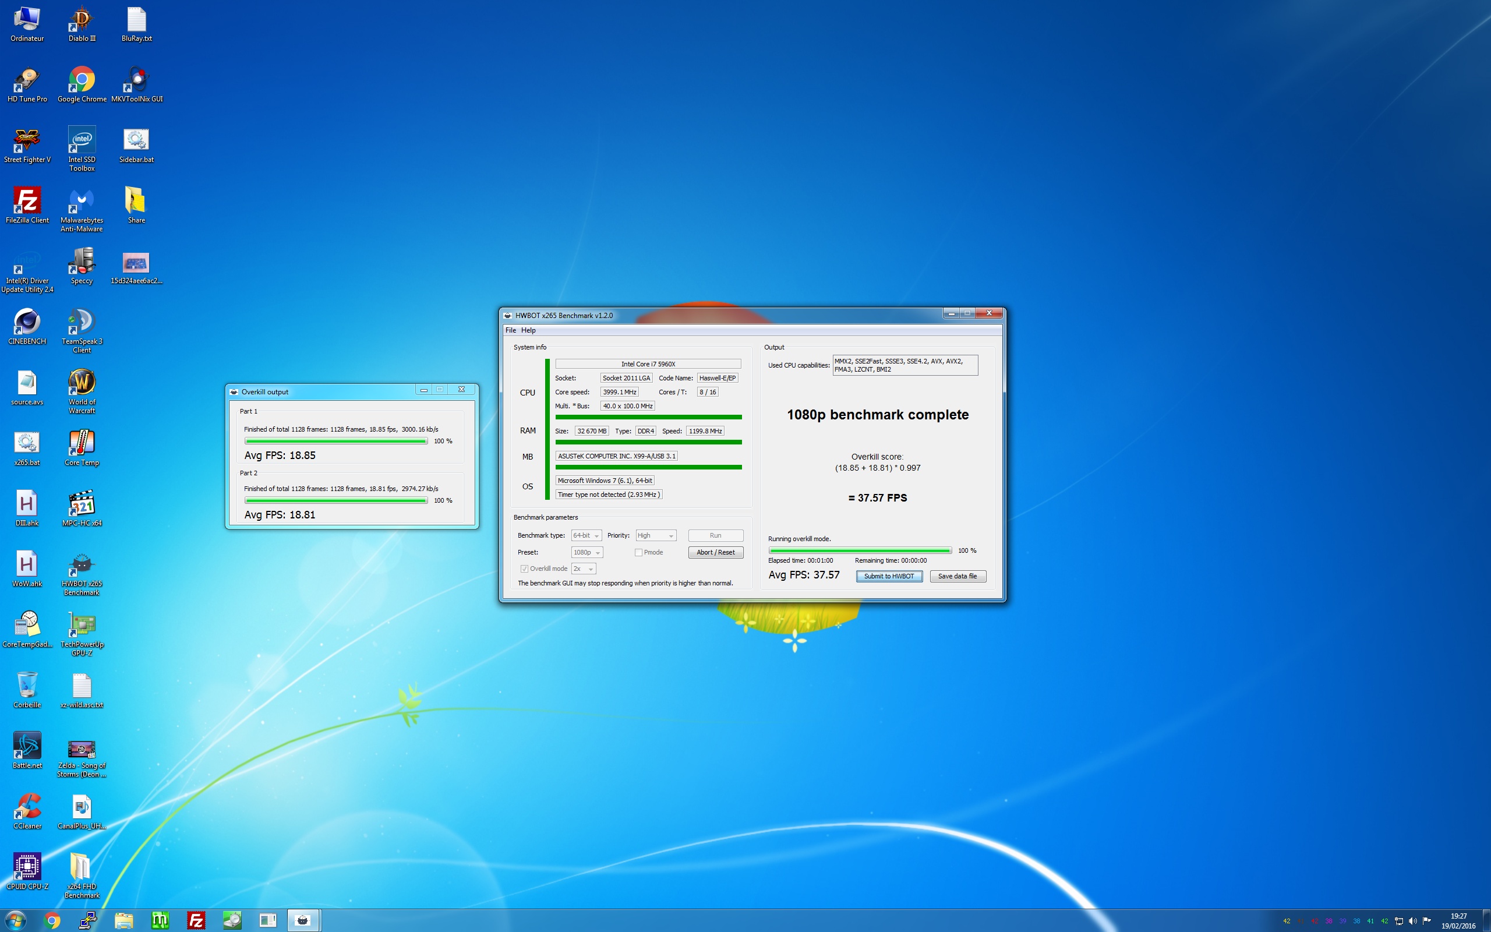Enable the Pmode checkbox
Screen dimensions: 1491x932
pos(638,552)
